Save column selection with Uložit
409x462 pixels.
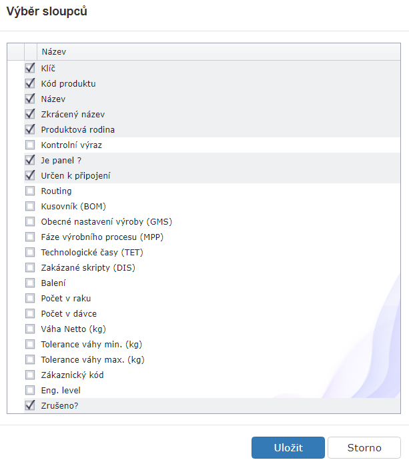click(x=288, y=448)
